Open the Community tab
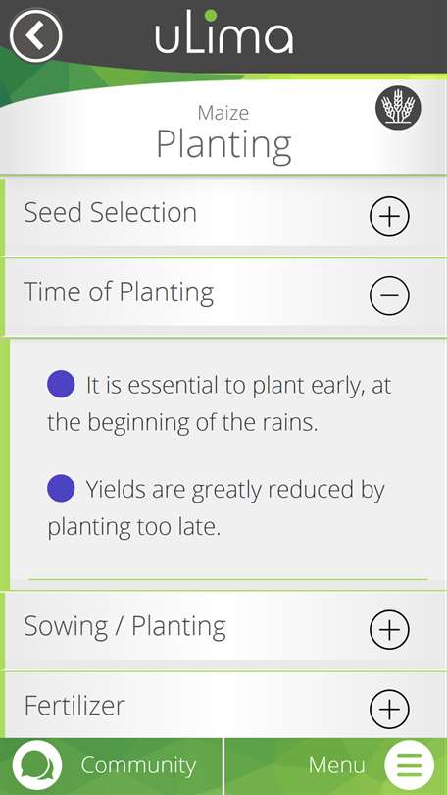 click(112, 767)
